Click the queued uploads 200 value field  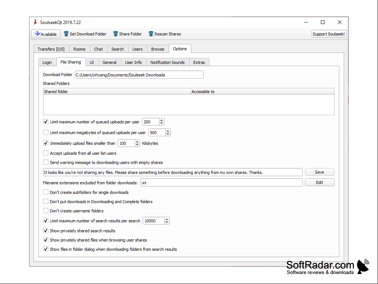point(151,122)
